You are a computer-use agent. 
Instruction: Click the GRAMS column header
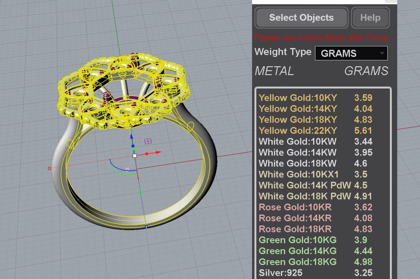(x=366, y=71)
